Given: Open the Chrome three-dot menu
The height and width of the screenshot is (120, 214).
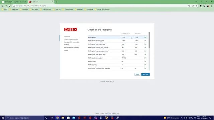Looking at the screenshot, I should [212, 6].
